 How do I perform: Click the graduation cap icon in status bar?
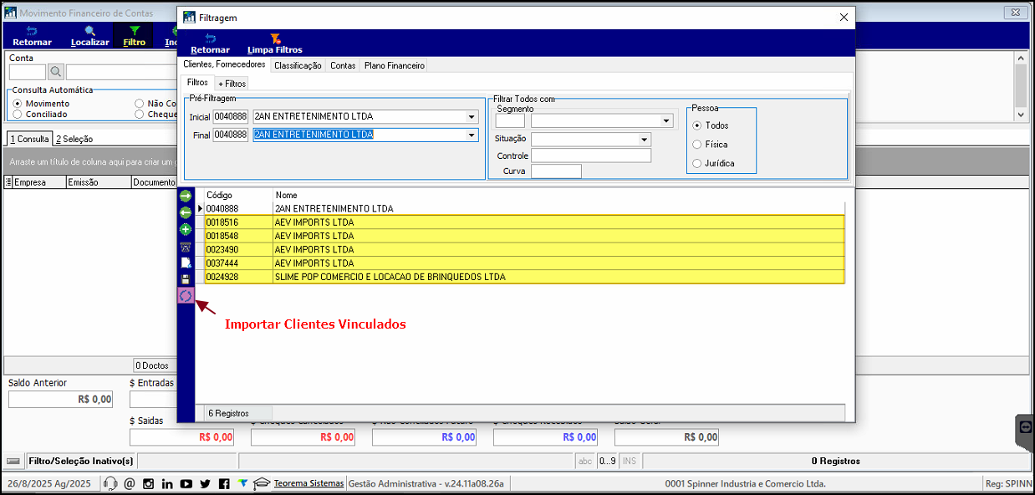pyautogui.click(x=262, y=483)
